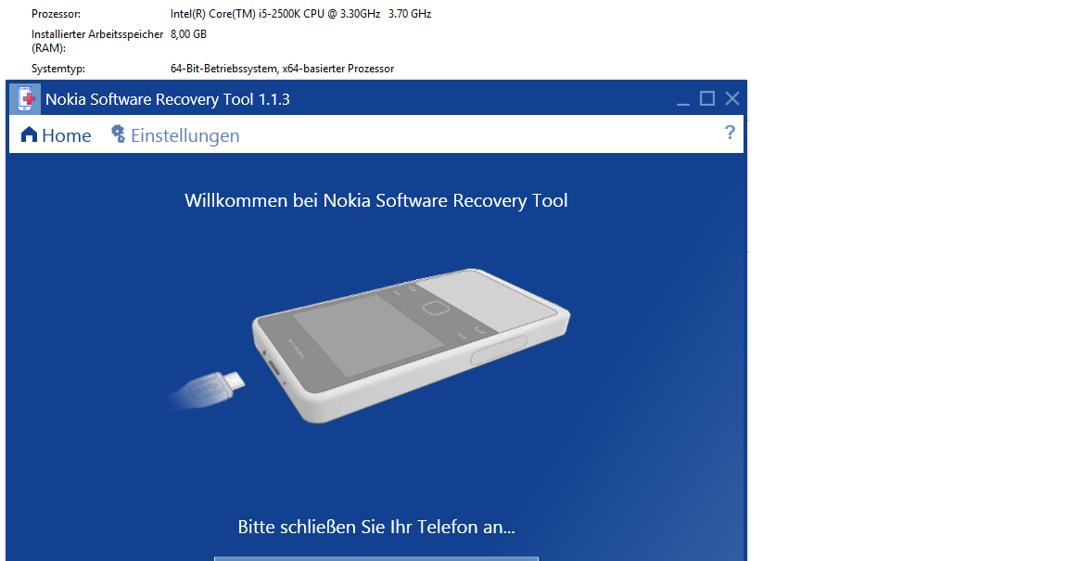This screenshot has height=561, width=1068.
Task: Click the '64-Bit-Betriebssystem, x64-basierter Prozessor' value
Action: tap(282, 69)
